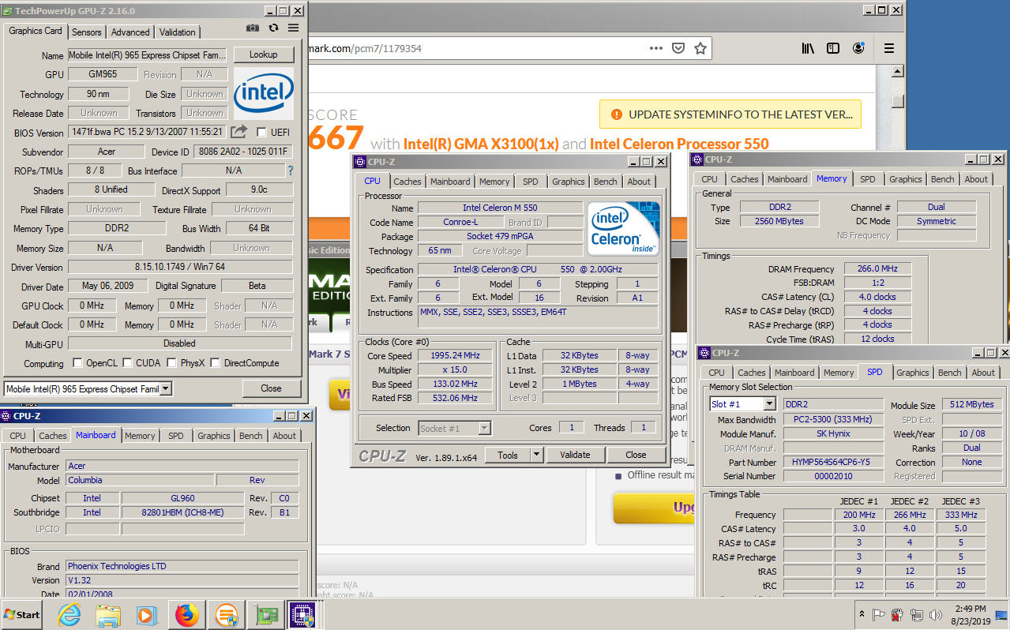The width and height of the screenshot is (1010, 630).
Task: Click Windows Start button
Action: (23, 614)
